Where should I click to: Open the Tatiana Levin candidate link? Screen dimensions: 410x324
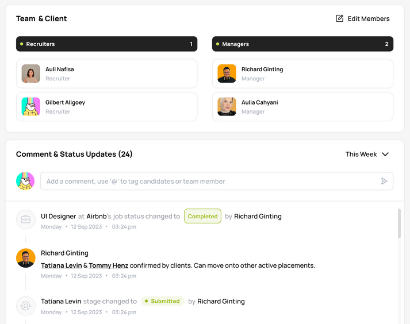coord(61,265)
